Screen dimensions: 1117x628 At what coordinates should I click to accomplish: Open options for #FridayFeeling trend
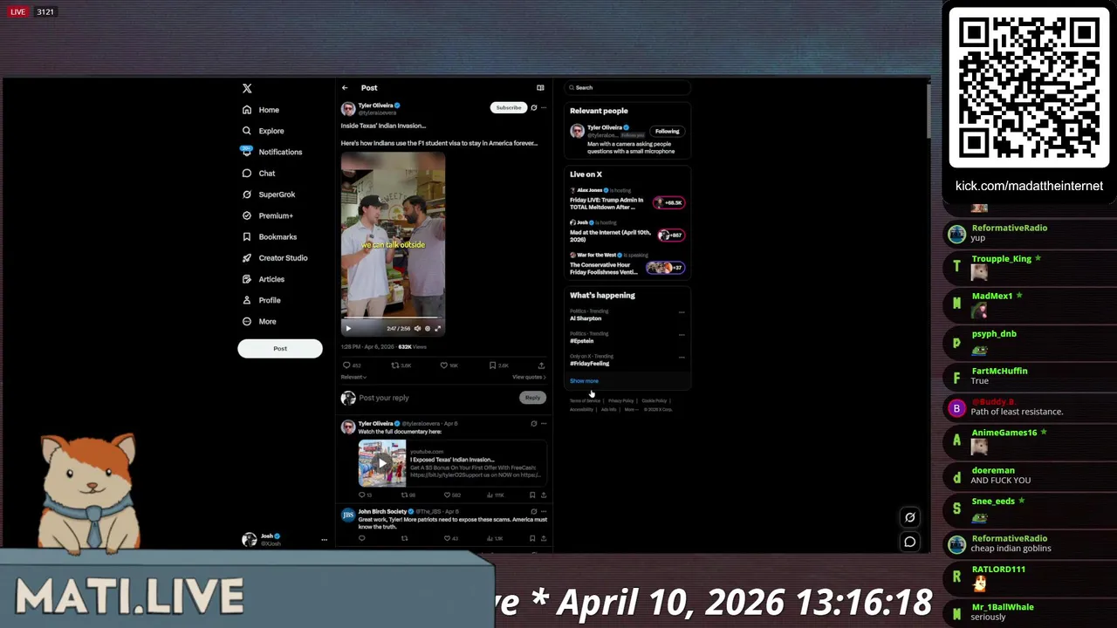682,358
